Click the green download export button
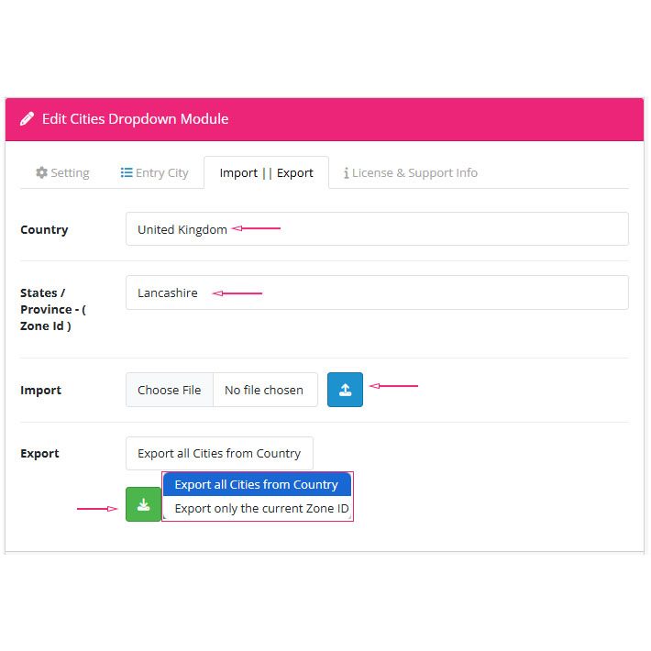The height and width of the screenshot is (651, 651). coord(143,504)
